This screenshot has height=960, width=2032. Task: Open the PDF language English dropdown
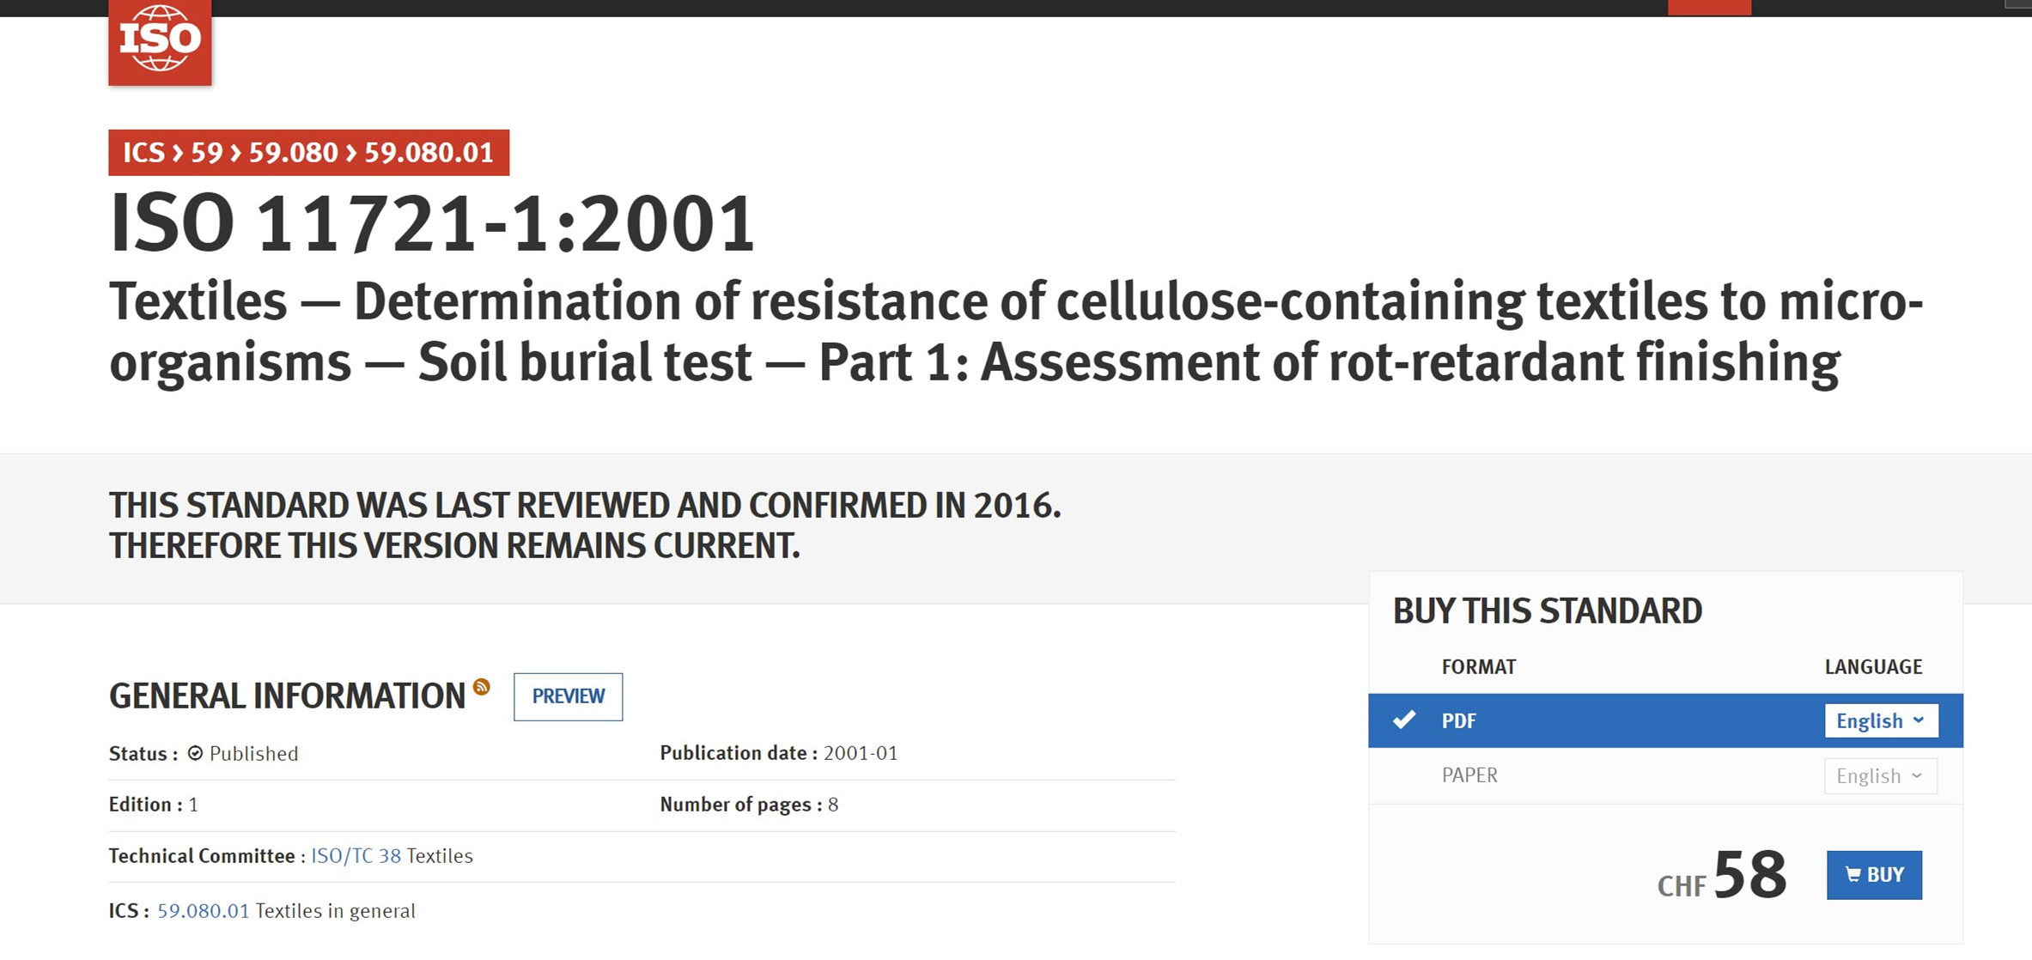pyautogui.click(x=1881, y=720)
